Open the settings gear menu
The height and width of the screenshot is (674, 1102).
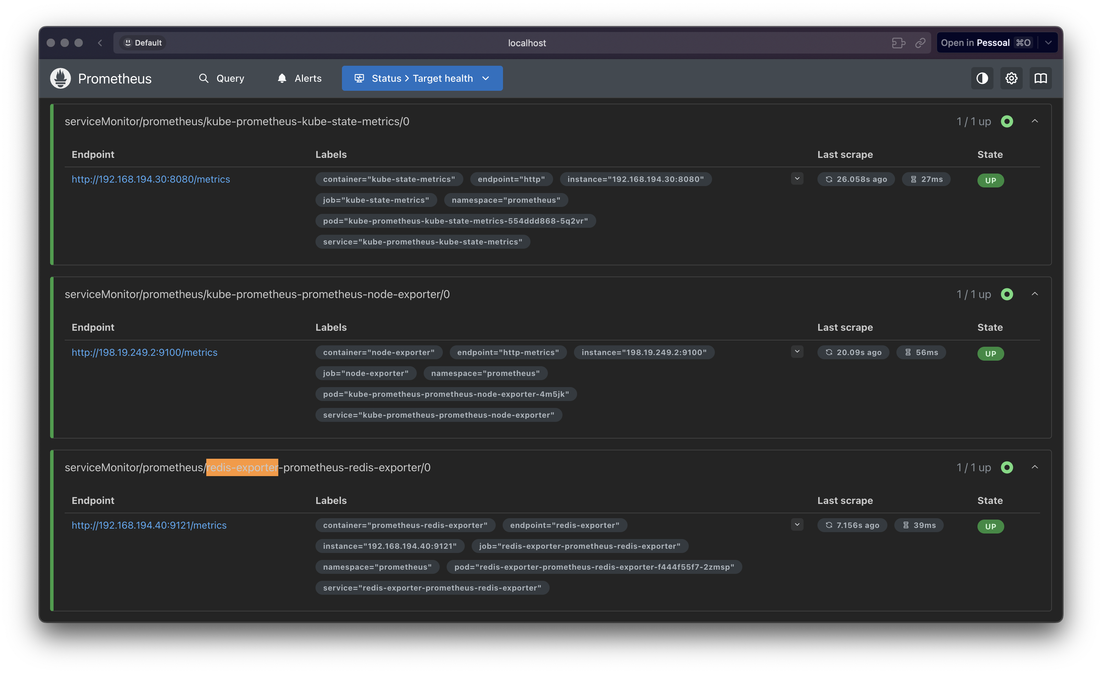(1011, 79)
